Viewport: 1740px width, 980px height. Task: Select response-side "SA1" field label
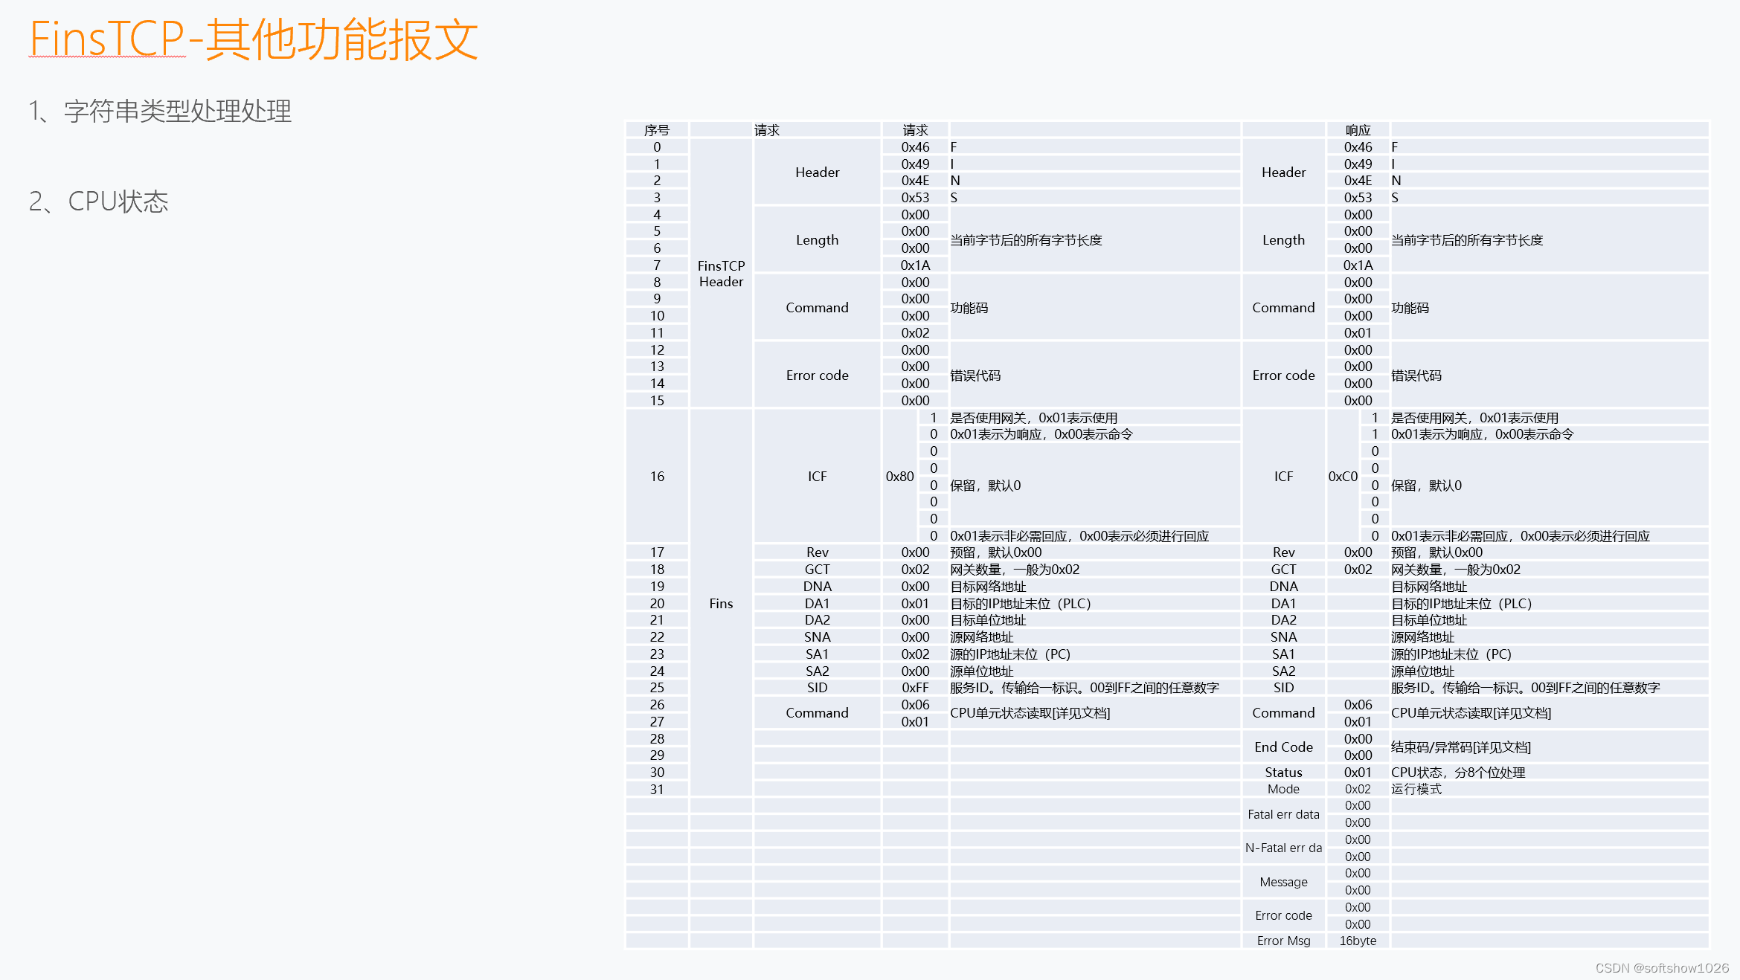(x=1283, y=654)
